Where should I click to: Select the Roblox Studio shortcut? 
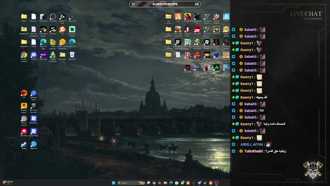coord(207,44)
